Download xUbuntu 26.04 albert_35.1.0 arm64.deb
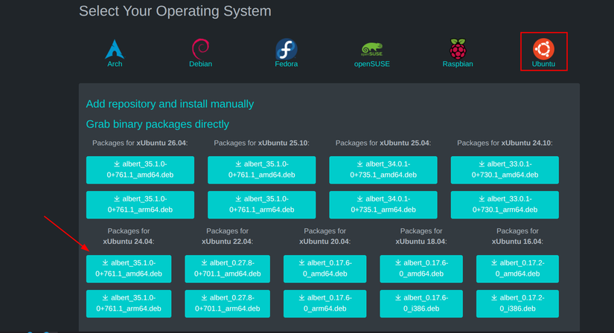 (140, 204)
